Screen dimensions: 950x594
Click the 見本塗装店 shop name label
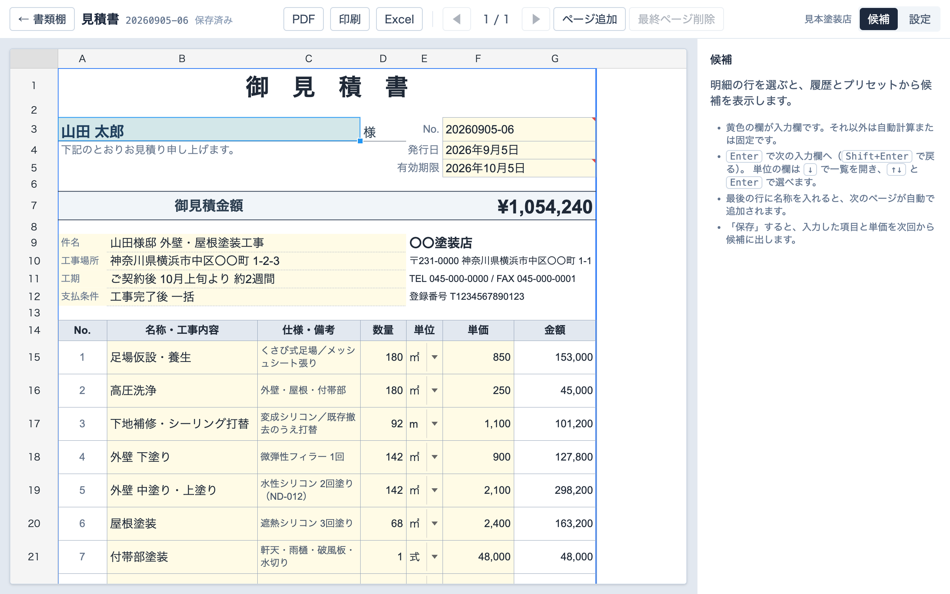828,19
